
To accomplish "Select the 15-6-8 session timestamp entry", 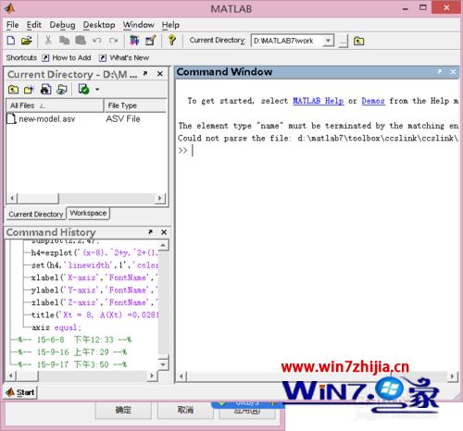I will (75, 339).
